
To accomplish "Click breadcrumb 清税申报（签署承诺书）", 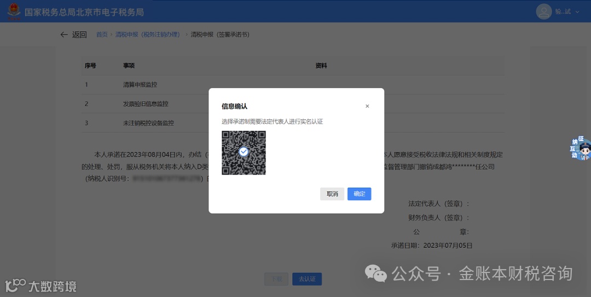I will coord(220,34).
